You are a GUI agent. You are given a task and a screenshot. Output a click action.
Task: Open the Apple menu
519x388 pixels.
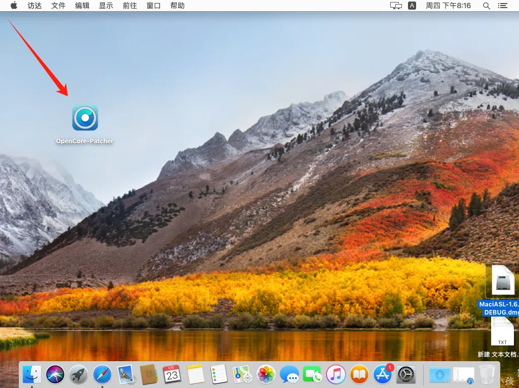pos(14,6)
